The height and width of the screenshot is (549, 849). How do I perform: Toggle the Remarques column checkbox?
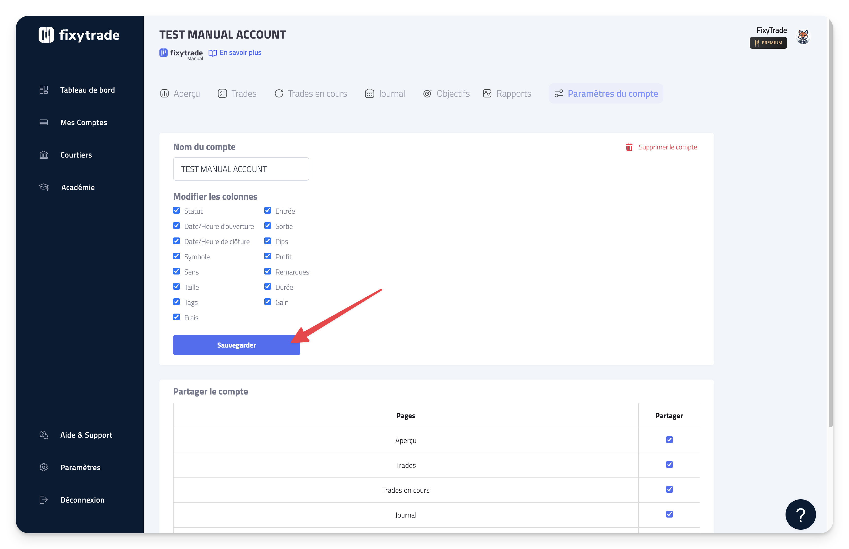tap(268, 271)
